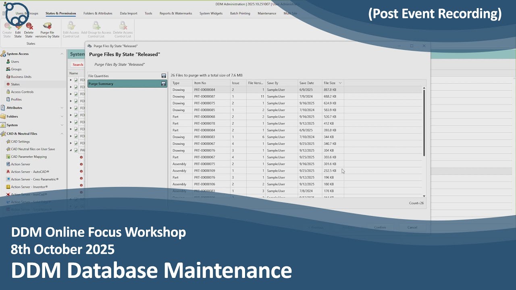Open Purge file versions by State tool

pos(47,30)
